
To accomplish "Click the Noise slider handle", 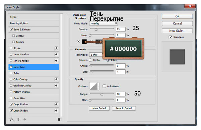I will (x=90, y=36).
